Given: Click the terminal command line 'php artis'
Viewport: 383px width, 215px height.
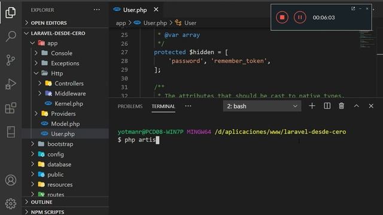Looking at the screenshot, I should tap(140, 140).
